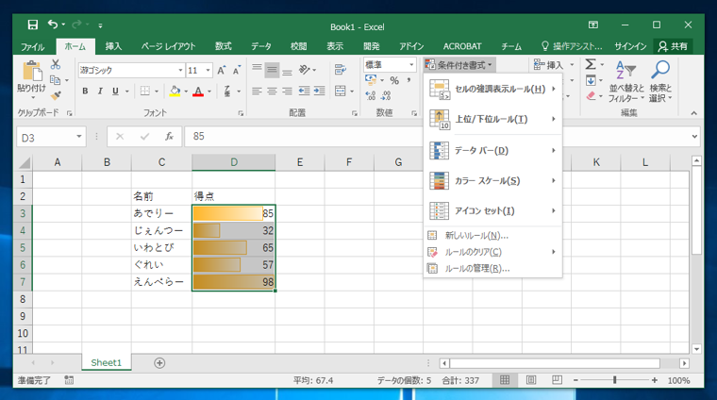Save the workbook with the floppy icon

click(32, 25)
